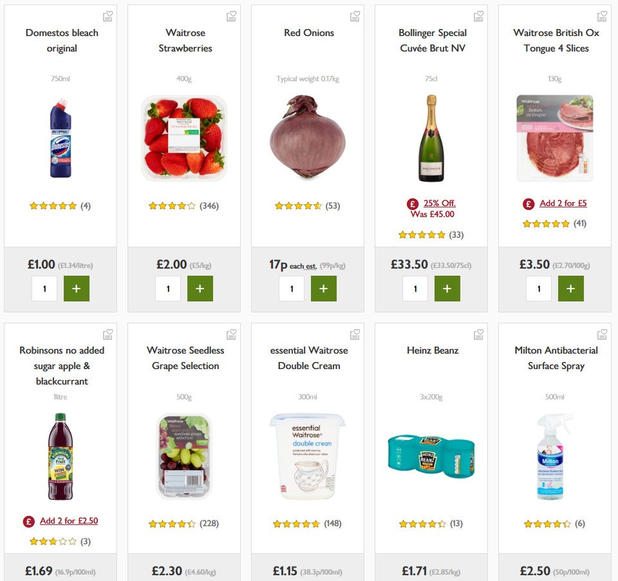This screenshot has width=618, height=581.
Task: Click the essential Waitrose Double Cream title
Action: (x=309, y=358)
